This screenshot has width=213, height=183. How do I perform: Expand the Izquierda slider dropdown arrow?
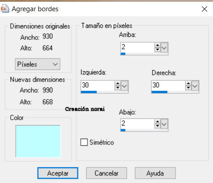click(124, 86)
